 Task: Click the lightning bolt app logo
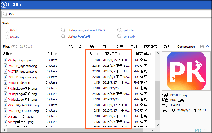pos(4,5)
